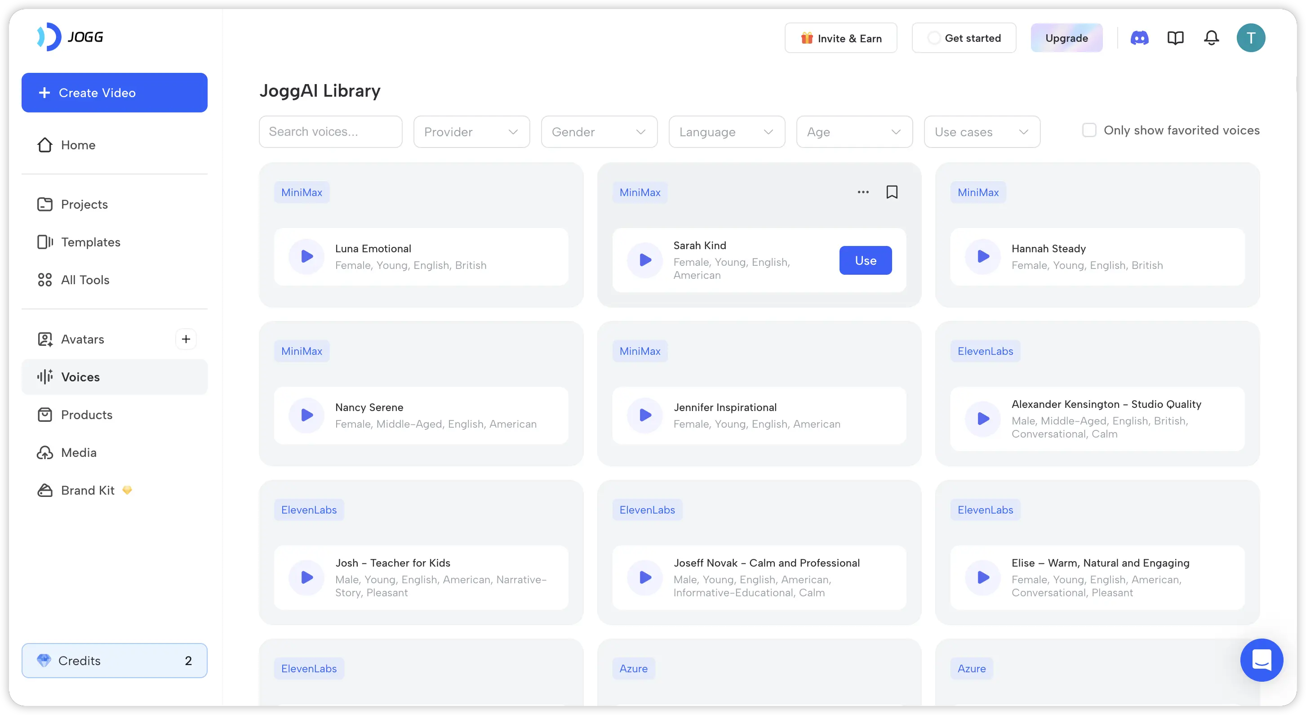
Task: Bookmark the Sarah Kind voice
Action: click(892, 192)
